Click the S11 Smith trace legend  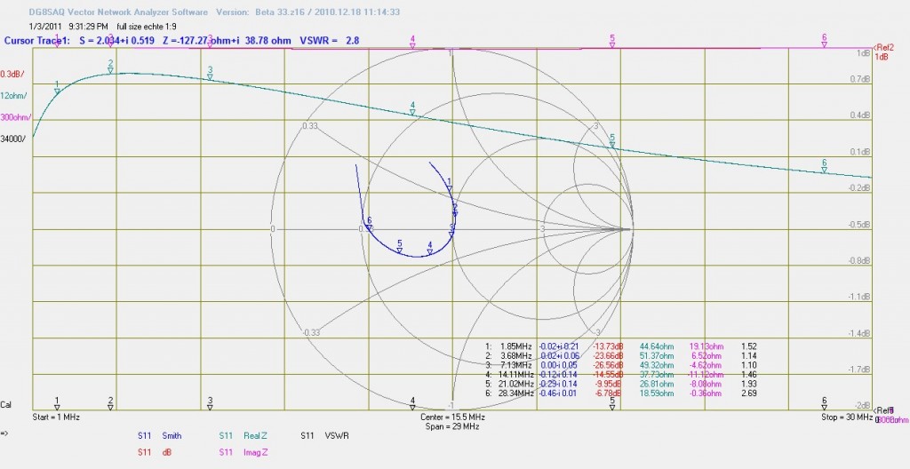(x=160, y=435)
